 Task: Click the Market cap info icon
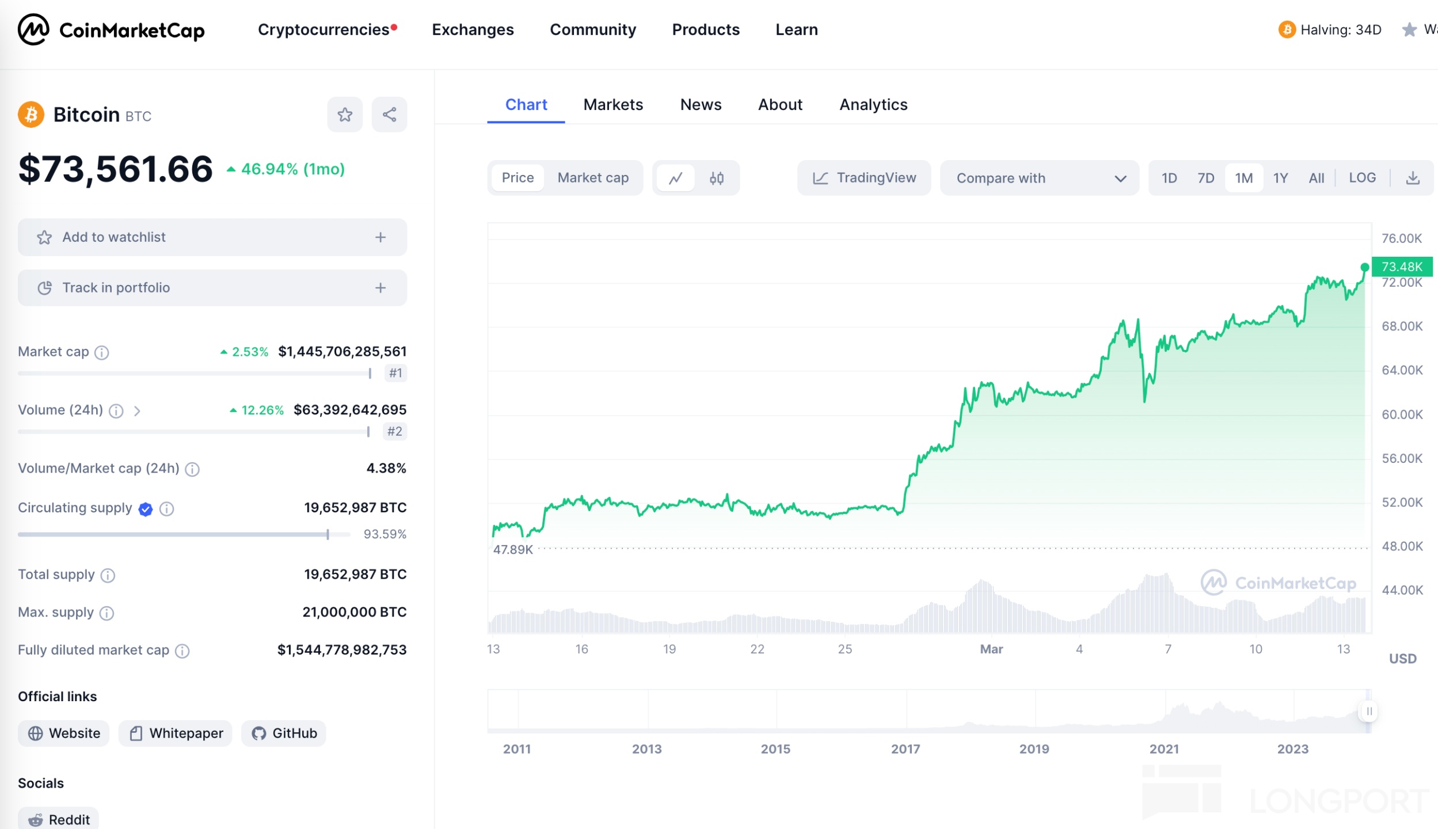102,352
